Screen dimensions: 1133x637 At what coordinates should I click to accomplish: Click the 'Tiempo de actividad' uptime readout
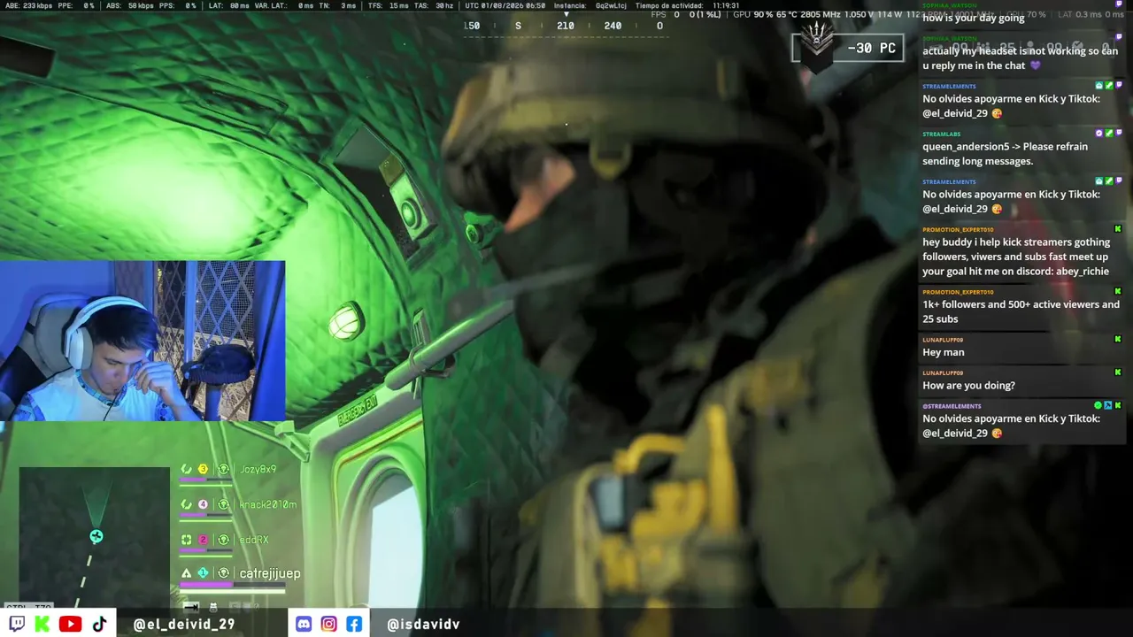click(x=687, y=5)
